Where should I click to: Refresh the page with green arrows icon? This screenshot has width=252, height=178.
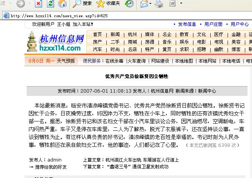coord(50,3)
